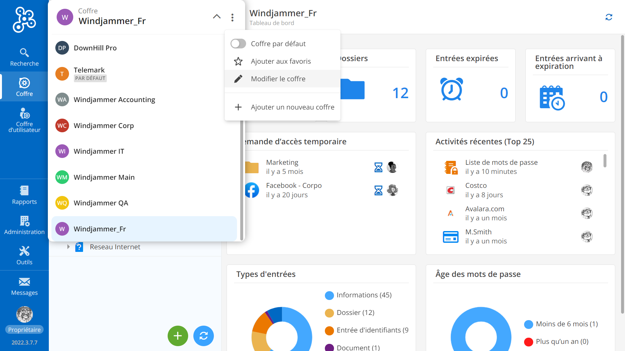The image size is (625, 351).
Task: Collapse the vault selector chevron
Action: pos(217,17)
